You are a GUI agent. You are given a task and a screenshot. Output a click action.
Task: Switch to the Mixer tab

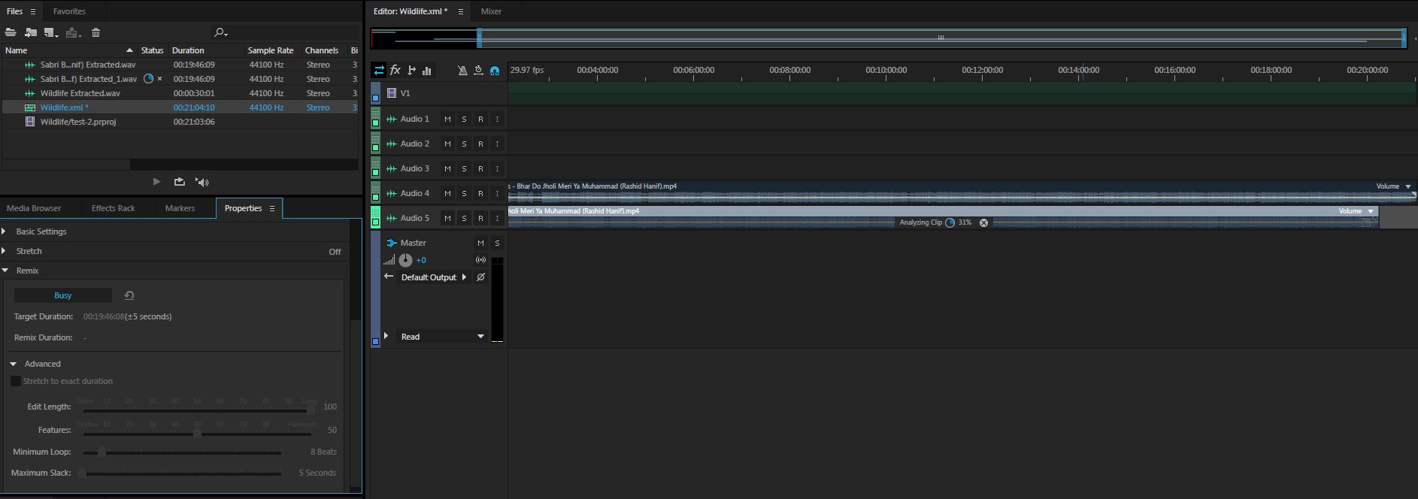(491, 11)
